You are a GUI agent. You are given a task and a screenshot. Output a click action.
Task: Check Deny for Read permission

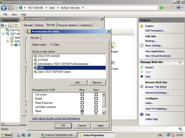coord(96,111)
